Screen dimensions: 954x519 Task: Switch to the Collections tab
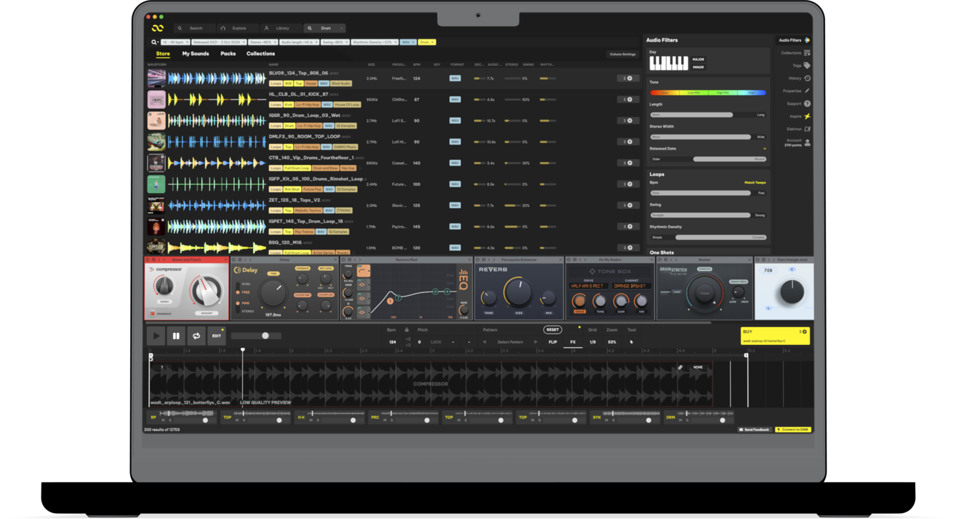(260, 54)
